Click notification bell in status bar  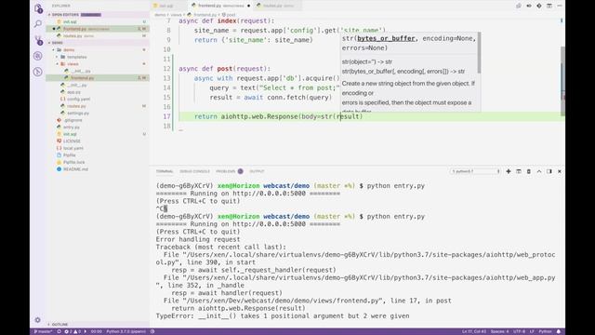click(559, 331)
